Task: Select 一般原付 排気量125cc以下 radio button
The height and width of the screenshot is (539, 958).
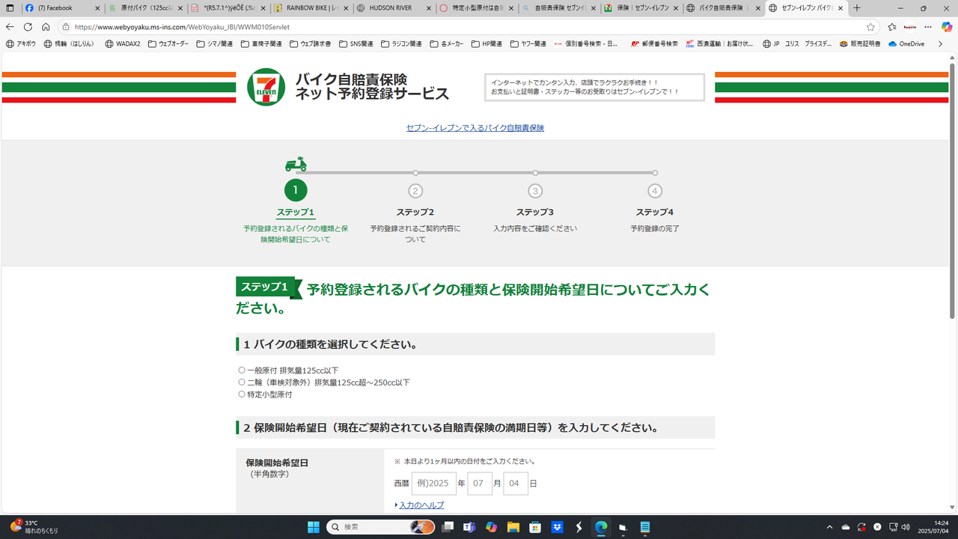Action: [x=242, y=370]
